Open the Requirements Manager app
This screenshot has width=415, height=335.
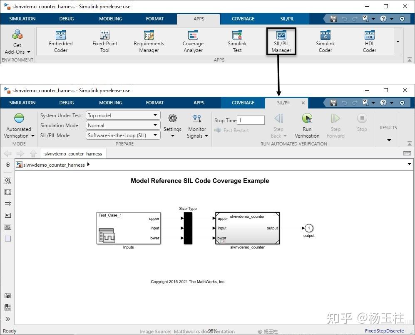pos(149,41)
